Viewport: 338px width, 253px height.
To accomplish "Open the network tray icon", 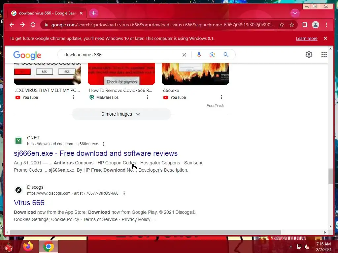I will tap(299, 247).
